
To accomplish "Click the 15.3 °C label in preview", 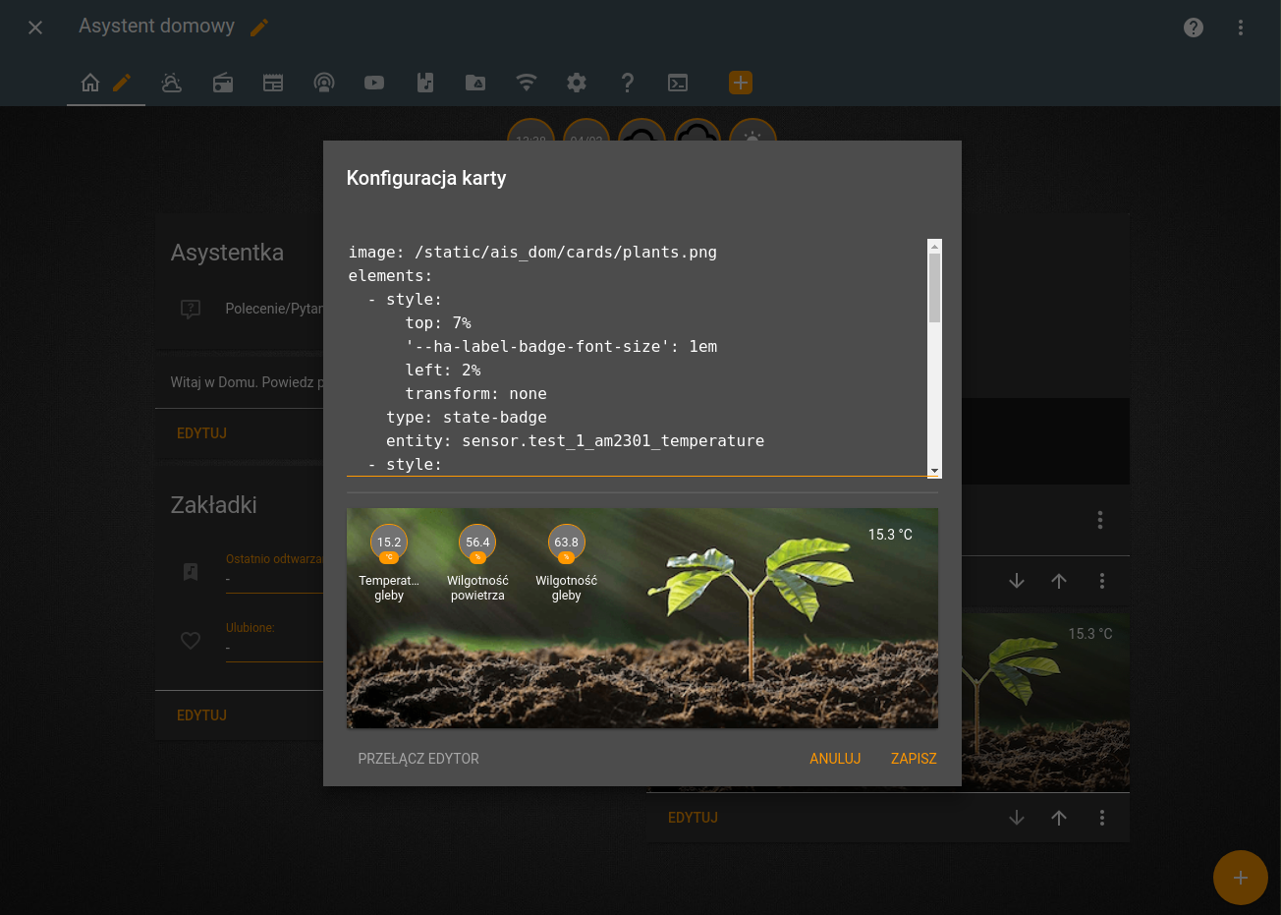I will [x=890, y=535].
